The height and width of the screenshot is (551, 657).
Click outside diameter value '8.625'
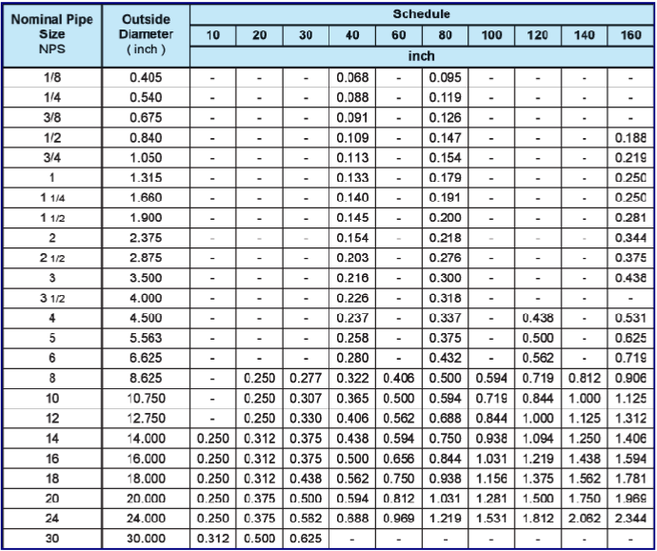point(146,378)
